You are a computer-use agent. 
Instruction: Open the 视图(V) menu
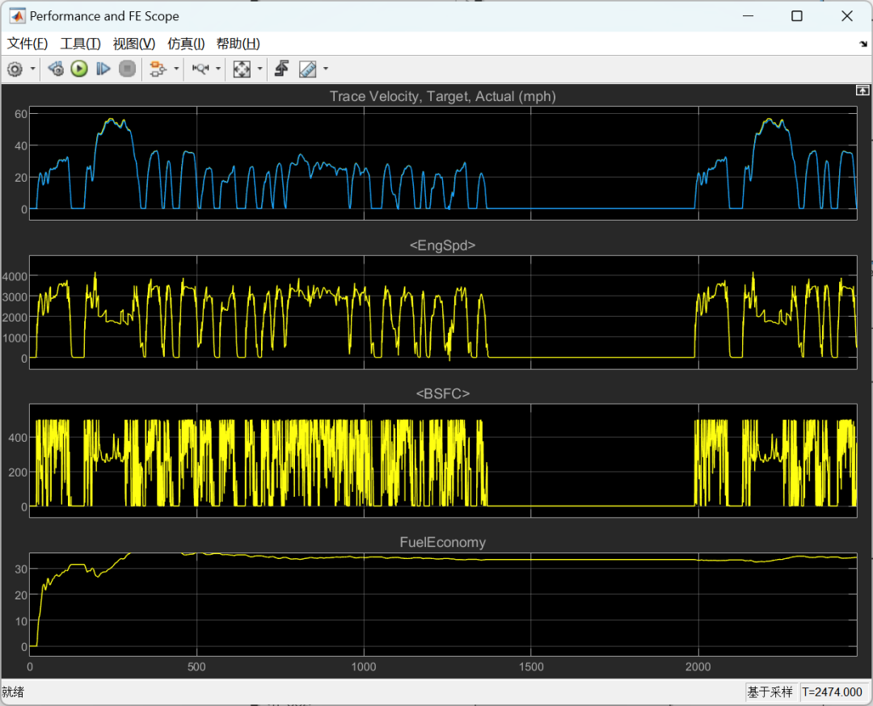(x=133, y=44)
